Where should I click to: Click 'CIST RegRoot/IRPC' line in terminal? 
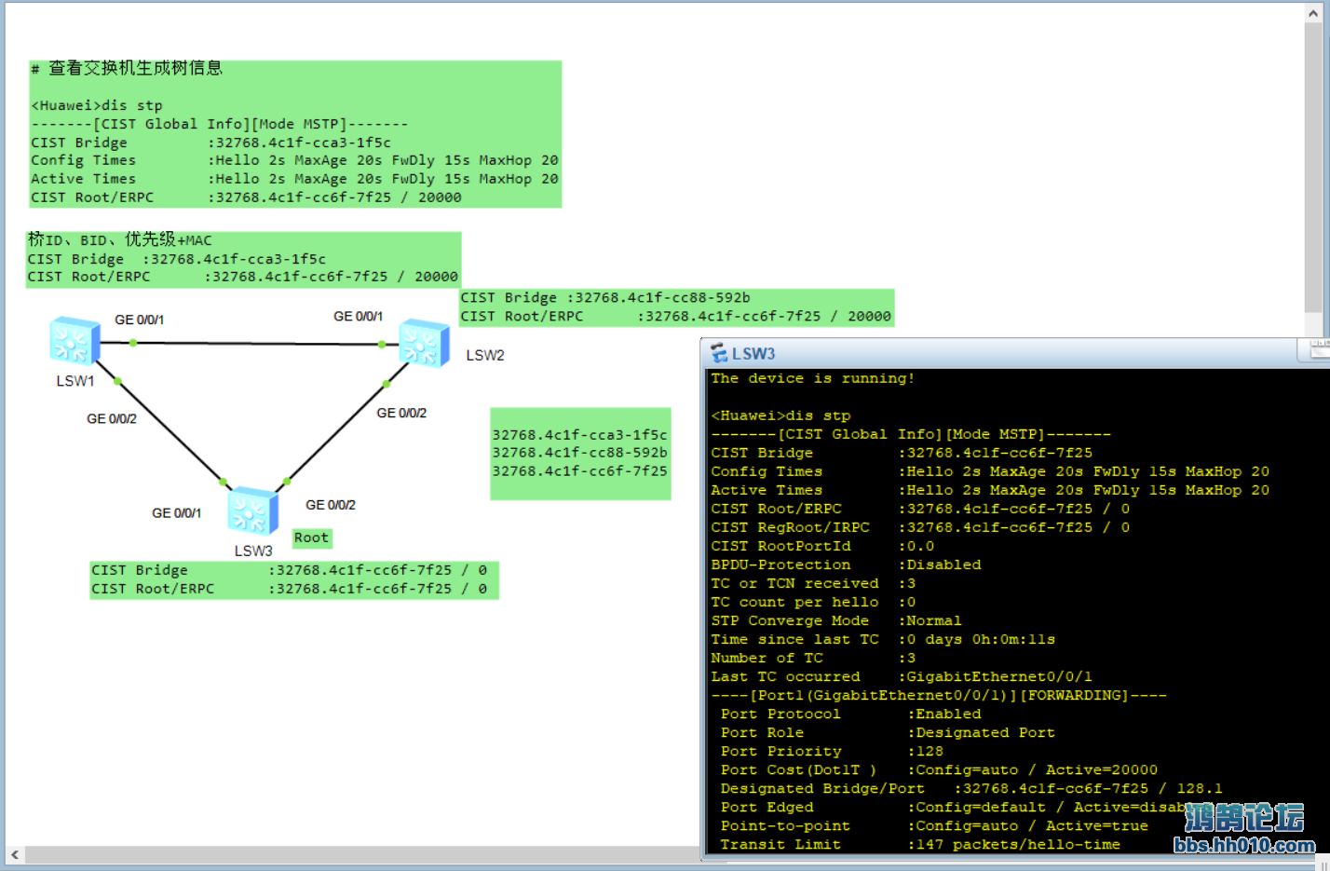(x=920, y=527)
